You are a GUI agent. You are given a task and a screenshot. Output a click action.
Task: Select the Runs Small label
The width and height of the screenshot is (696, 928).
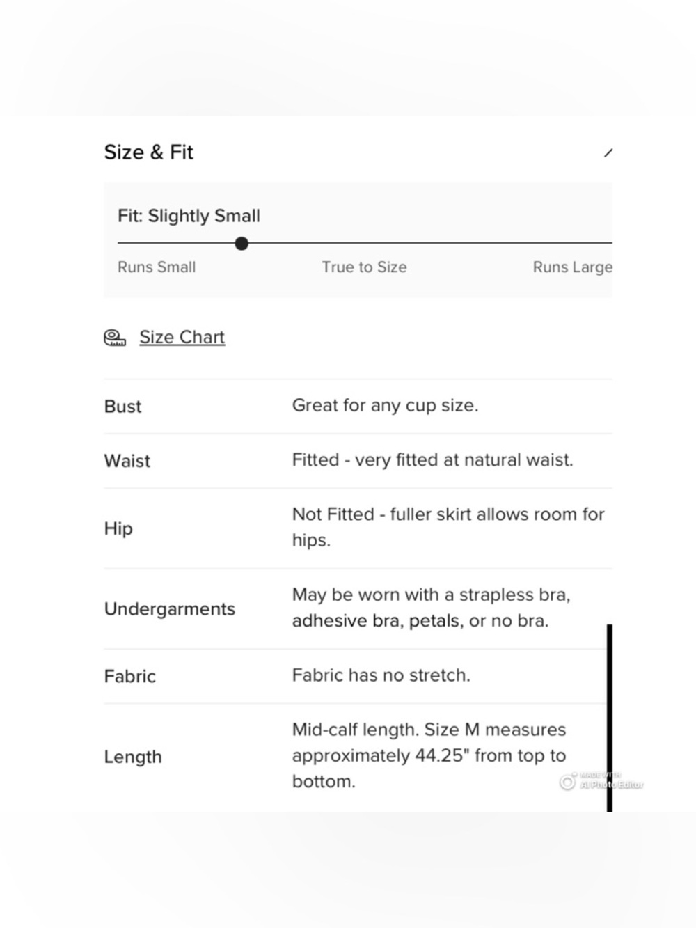click(x=157, y=267)
